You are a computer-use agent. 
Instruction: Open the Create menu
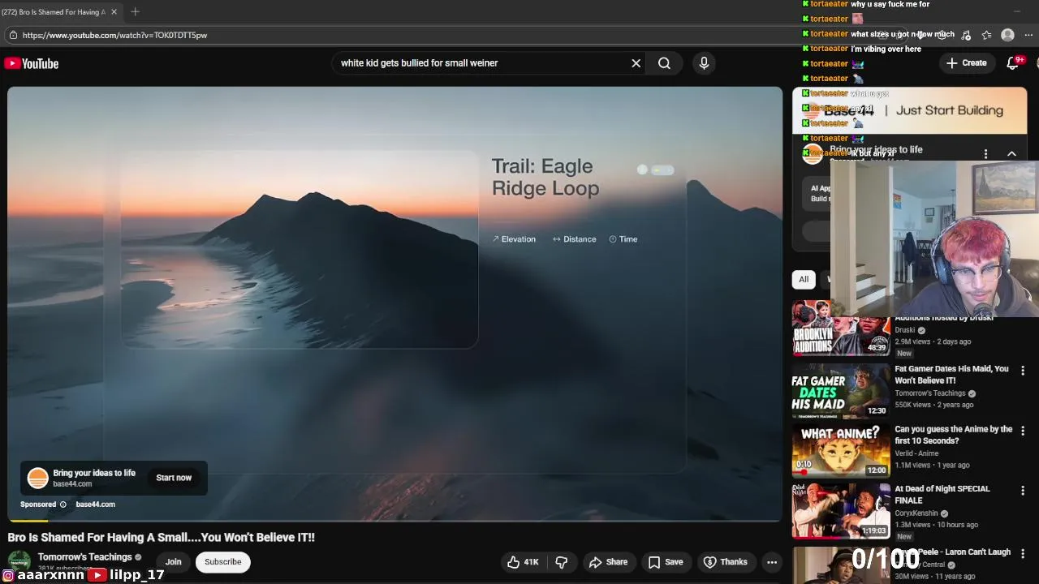[x=966, y=63]
